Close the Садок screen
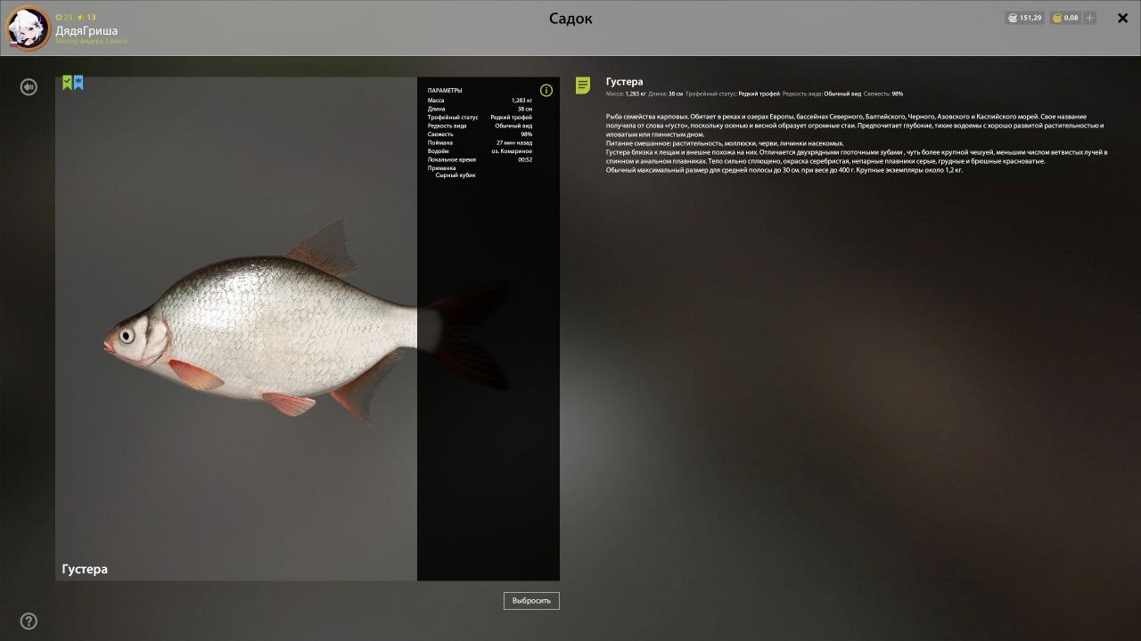 (1123, 18)
